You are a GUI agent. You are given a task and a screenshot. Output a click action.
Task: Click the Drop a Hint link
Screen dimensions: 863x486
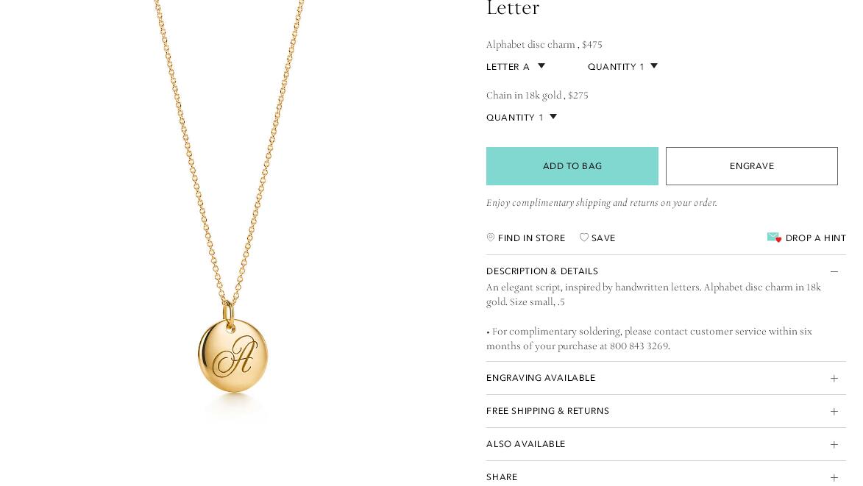pos(816,238)
